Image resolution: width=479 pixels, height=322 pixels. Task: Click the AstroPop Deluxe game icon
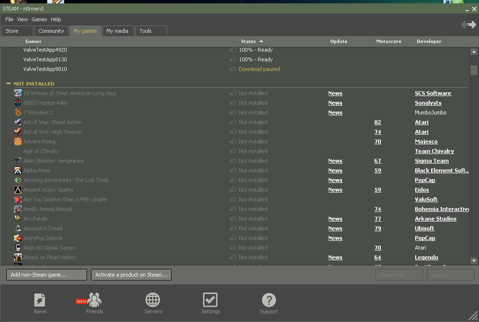point(18,238)
